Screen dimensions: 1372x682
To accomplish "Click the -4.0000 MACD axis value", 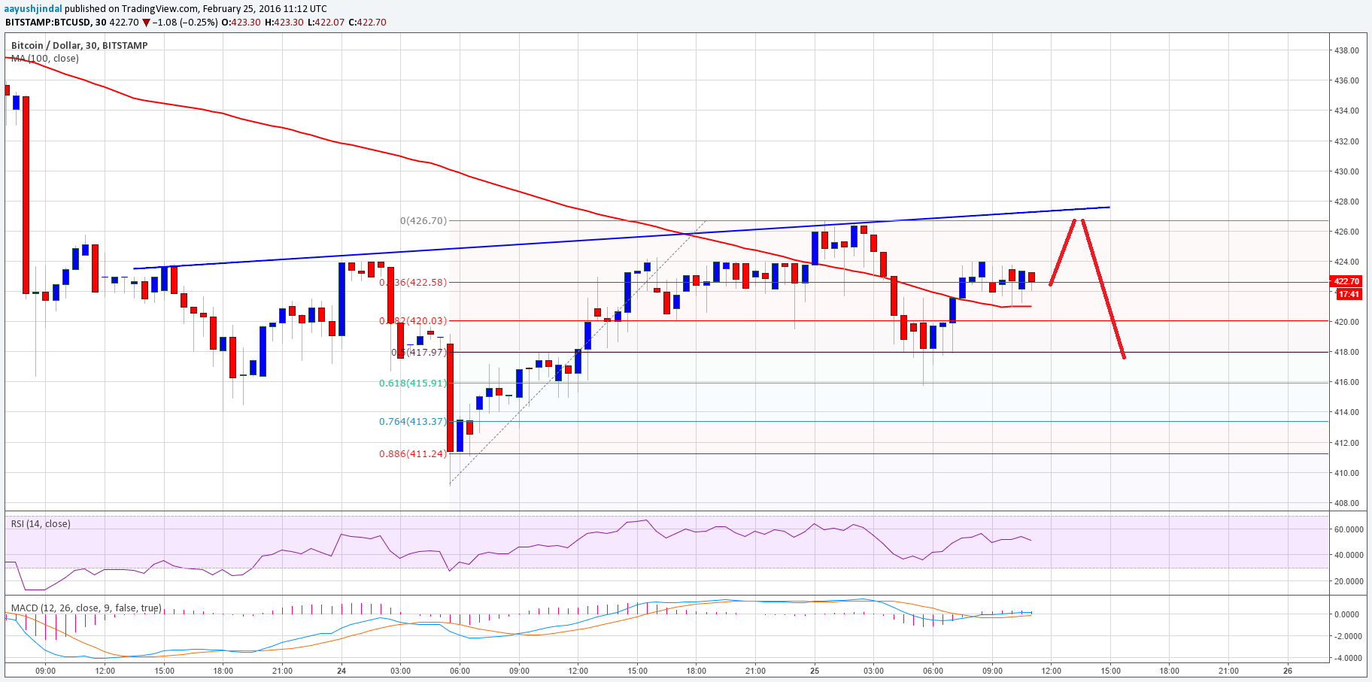I will [1348, 659].
